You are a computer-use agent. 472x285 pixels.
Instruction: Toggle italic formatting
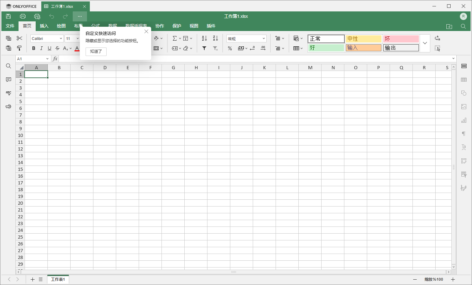point(41,49)
